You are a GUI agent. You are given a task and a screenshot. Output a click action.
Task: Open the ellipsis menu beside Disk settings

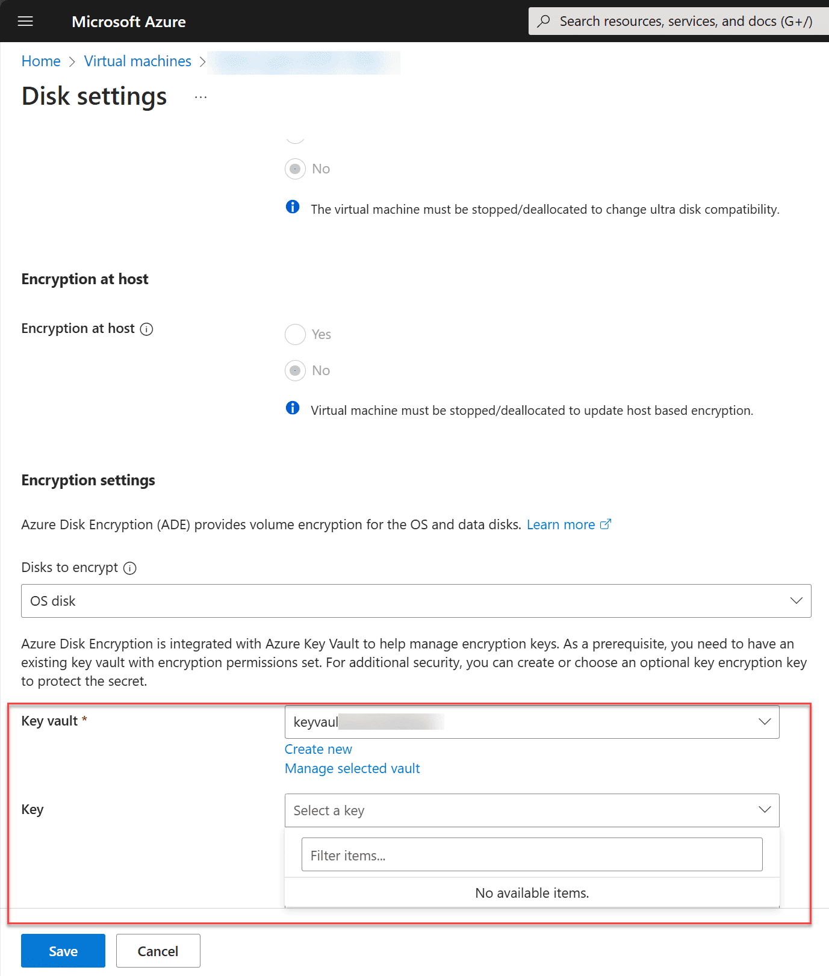coord(201,97)
